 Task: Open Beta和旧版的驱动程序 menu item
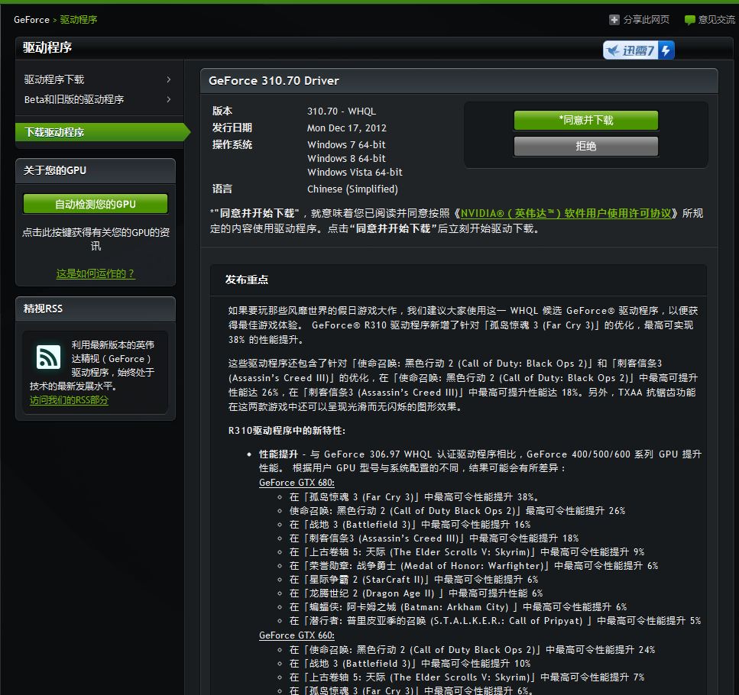74,99
